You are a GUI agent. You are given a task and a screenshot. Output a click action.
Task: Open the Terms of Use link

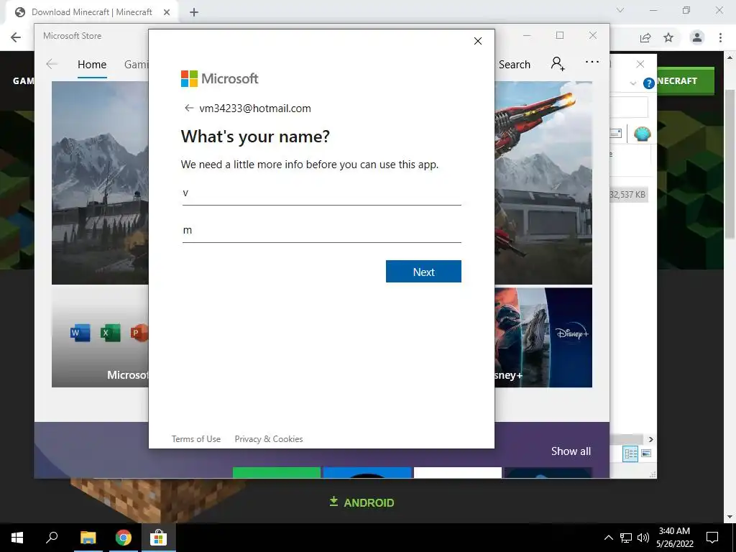[x=195, y=439]
